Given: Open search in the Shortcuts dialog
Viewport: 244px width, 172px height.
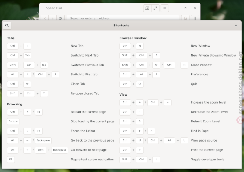Looking at the screenshot, I should coord(7,26).
